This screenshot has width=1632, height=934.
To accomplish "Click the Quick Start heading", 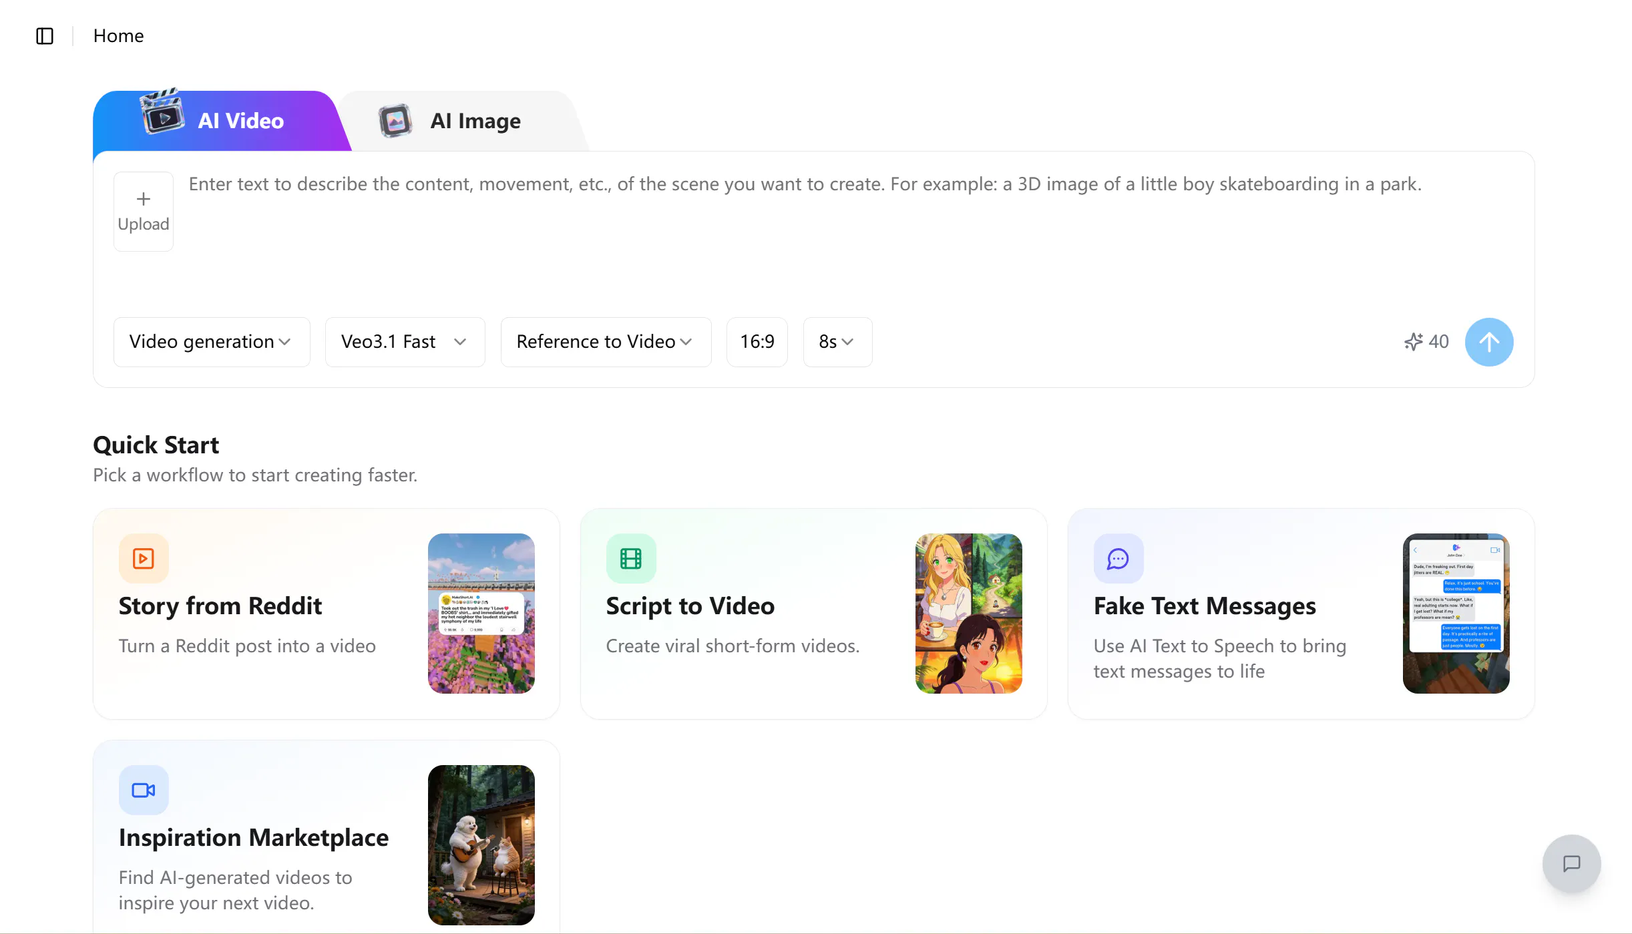I will tap(156, 445).
